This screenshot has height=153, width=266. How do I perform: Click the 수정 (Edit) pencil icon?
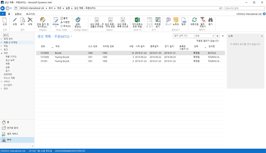pyautogui.click(x=15, y=20)
